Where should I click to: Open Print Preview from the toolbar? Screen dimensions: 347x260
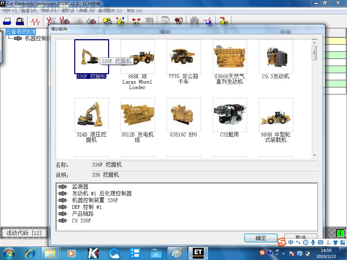click(20, 21)
